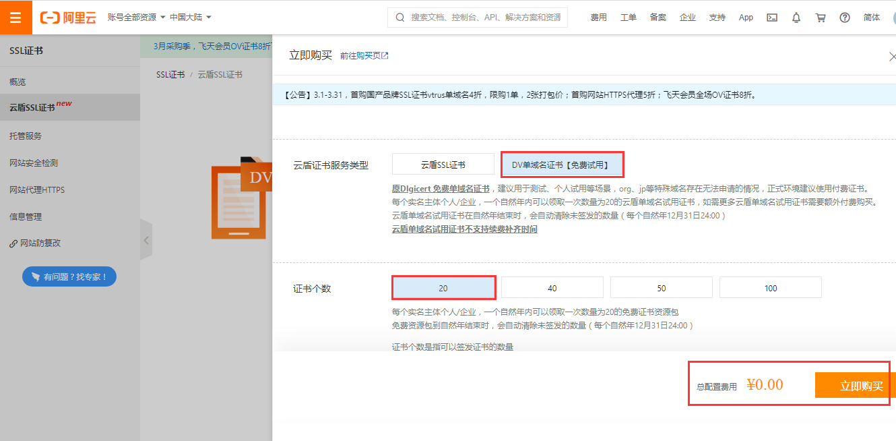Viewport: 896px width, 441px height.
Task: Click the 有问题？找专家 button
Action: pos(69,276)
